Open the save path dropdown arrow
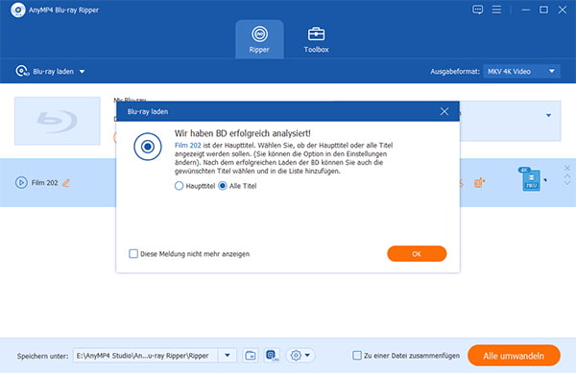The image size is (576, 373). 228,356
